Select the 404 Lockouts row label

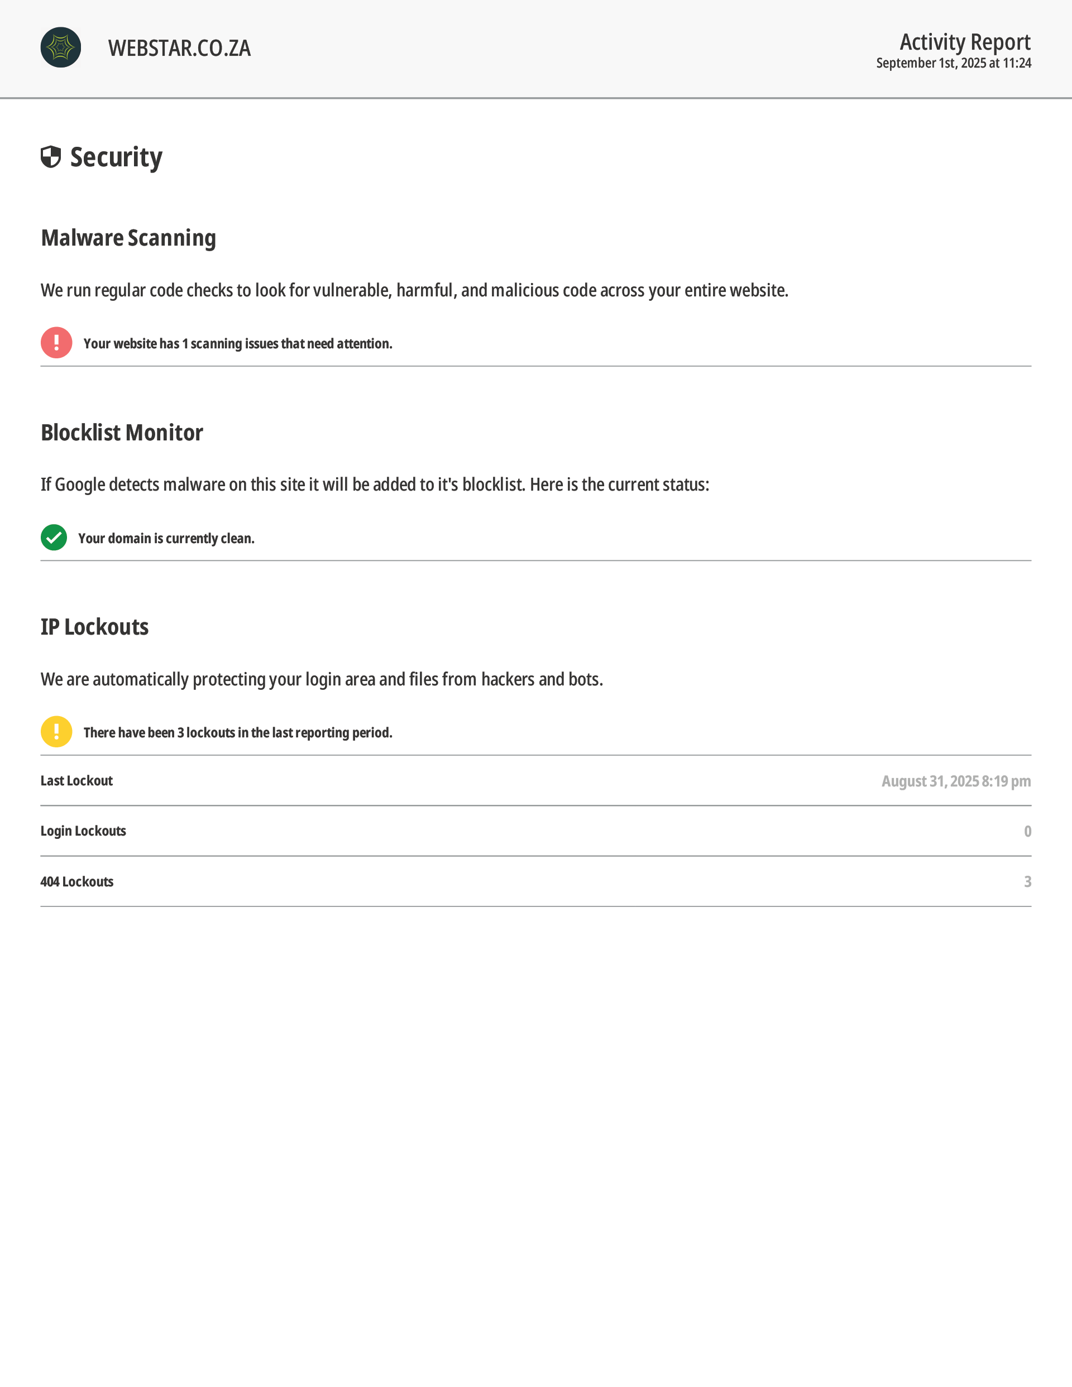coord(77,881)
